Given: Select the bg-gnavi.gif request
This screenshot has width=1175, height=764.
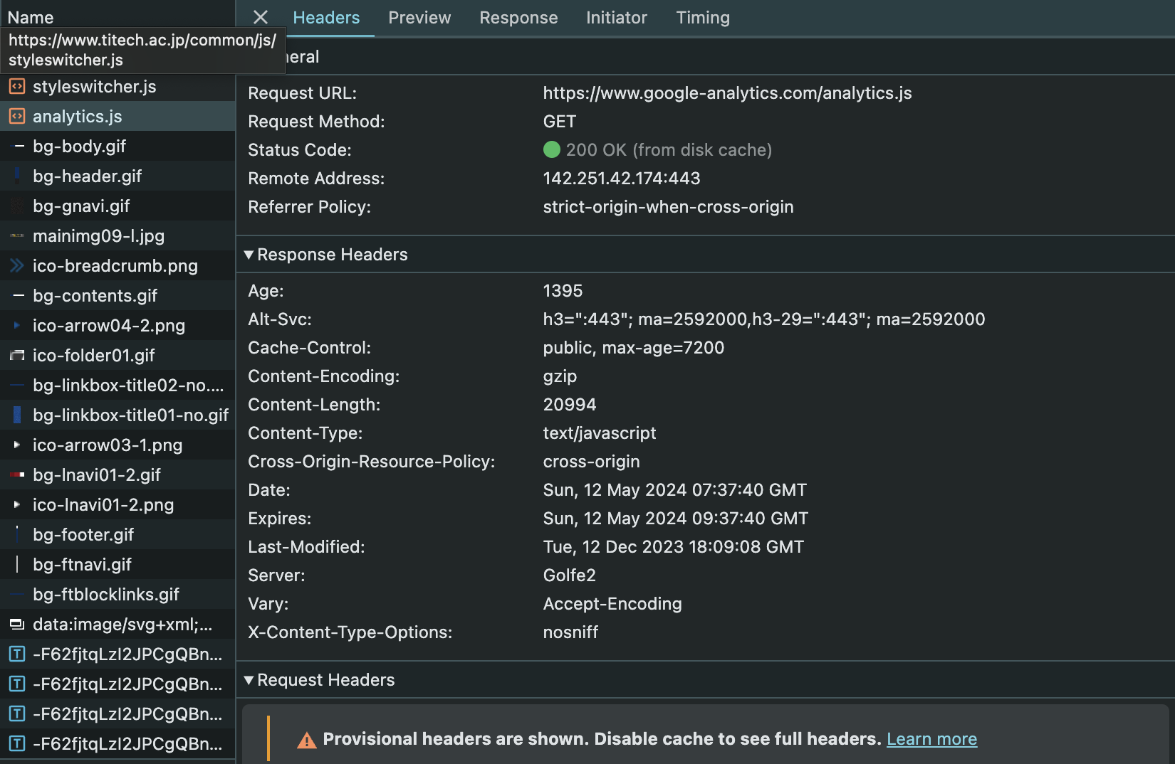Looking at the screenshot, I should tap(117, 206).
